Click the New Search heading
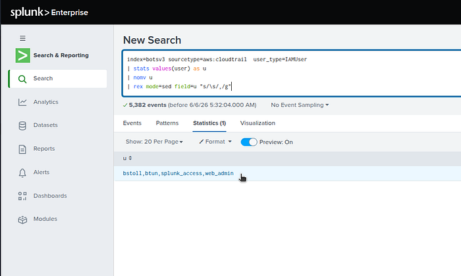The height and width of the screenshot is (276, 461). 152,40
